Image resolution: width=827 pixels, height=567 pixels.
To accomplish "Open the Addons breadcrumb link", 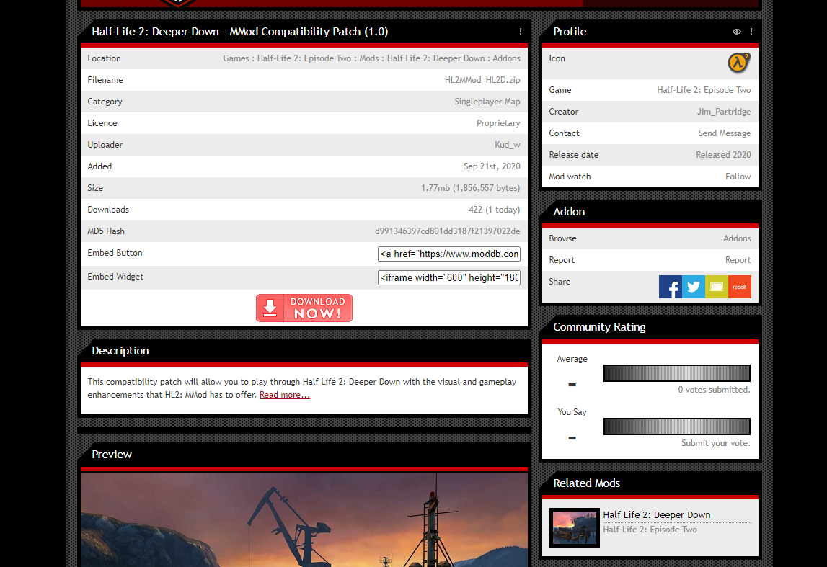I will (x=506, y=58).
